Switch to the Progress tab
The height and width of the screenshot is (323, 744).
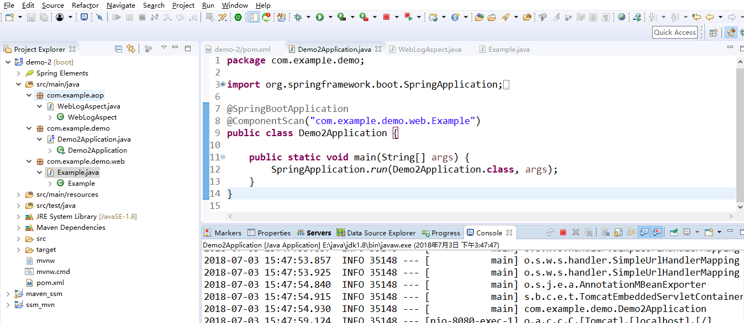pyautogui.click(x=441, y=233)
